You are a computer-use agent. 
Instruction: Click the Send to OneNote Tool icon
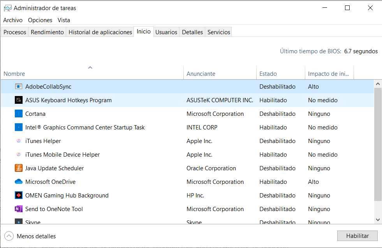pyautogui.click(x=19, y=209)
